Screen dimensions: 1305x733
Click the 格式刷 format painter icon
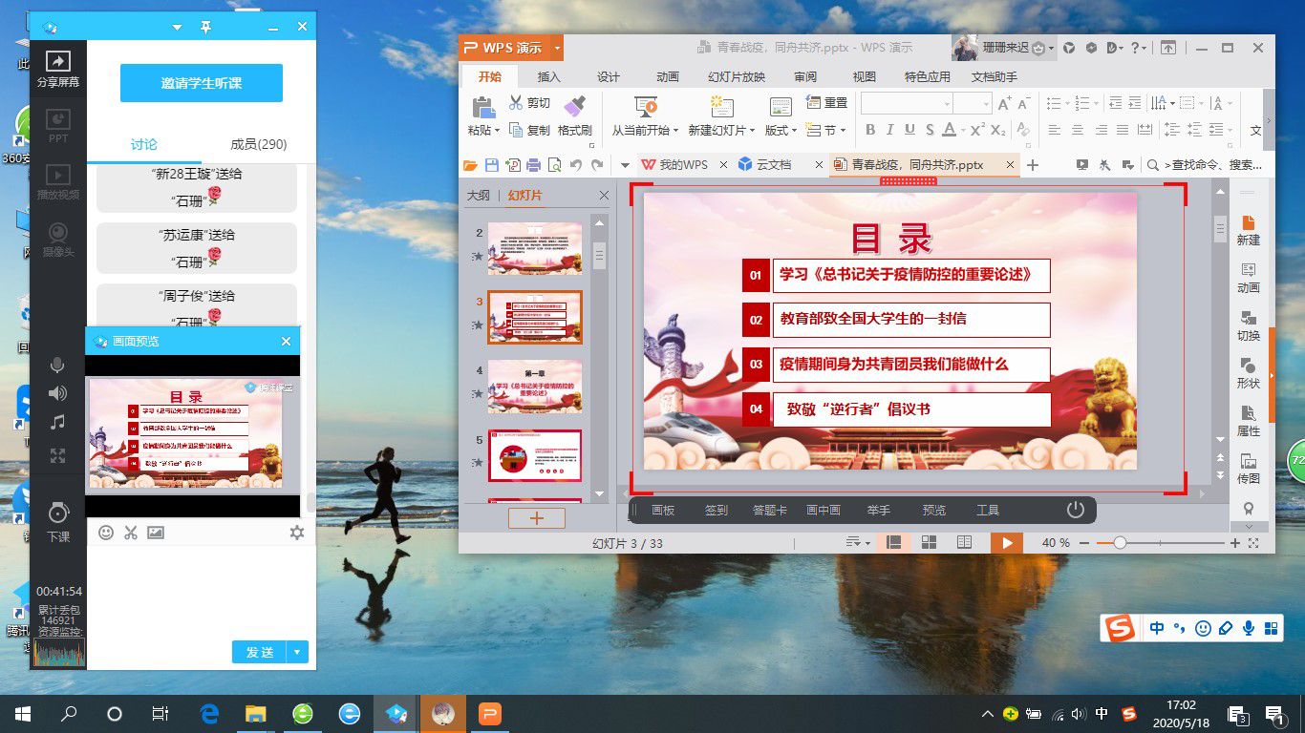(x=574, y=107)
